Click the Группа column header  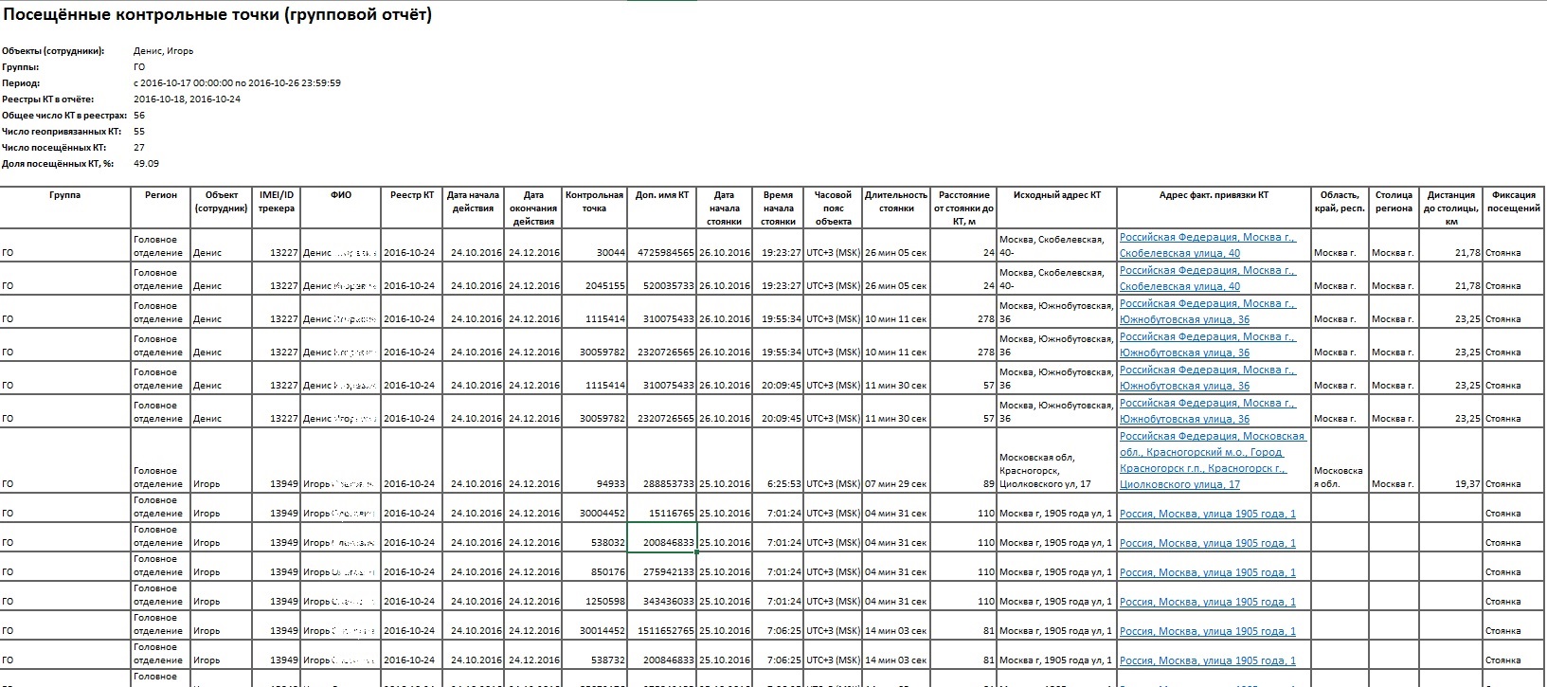[x=65, y=195]
